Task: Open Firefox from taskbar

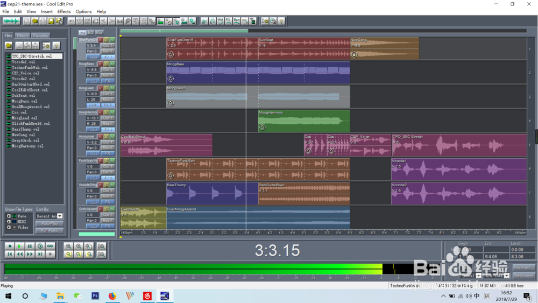Action: 112,296
